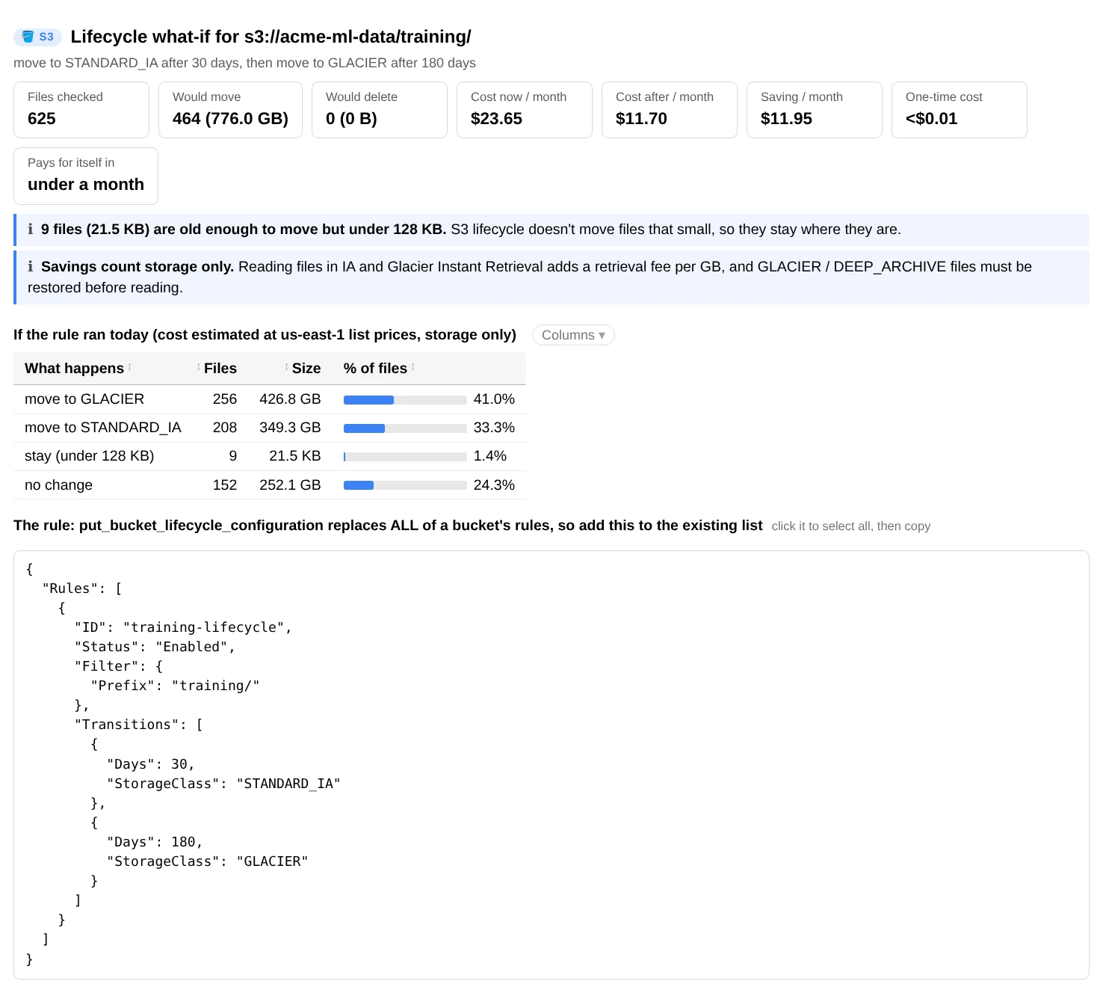Click the One-time cost card
1103x993 pixels.
click(x=960, y=110)
